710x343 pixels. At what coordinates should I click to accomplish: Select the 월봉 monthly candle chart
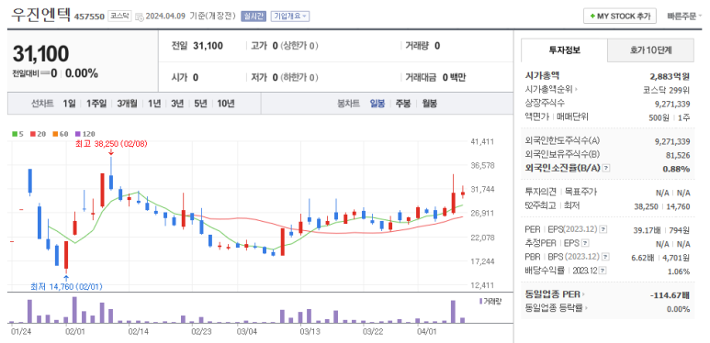click(429, 104)
